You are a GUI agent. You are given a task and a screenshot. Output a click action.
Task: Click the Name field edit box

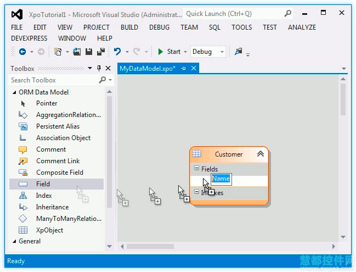coord(221,179)
